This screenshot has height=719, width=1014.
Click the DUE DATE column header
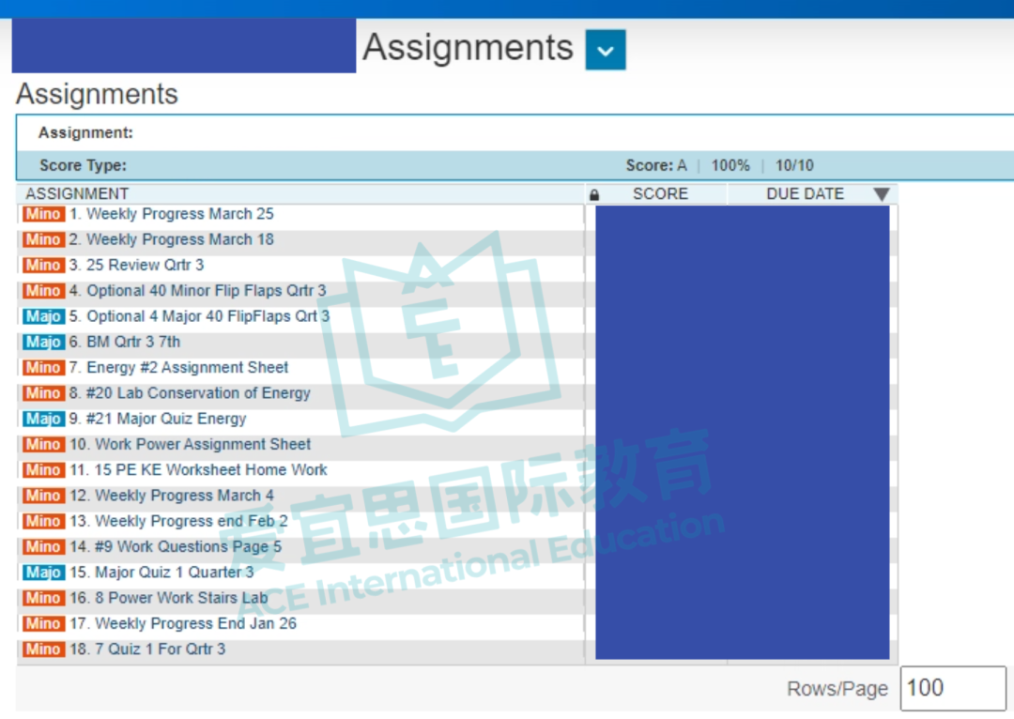806,194
